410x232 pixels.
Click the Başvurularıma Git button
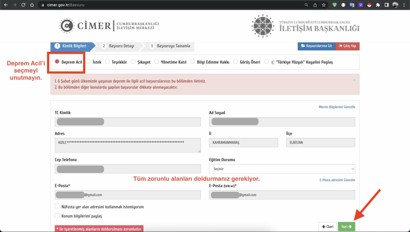pyautogui.click(x=316, y=46)
